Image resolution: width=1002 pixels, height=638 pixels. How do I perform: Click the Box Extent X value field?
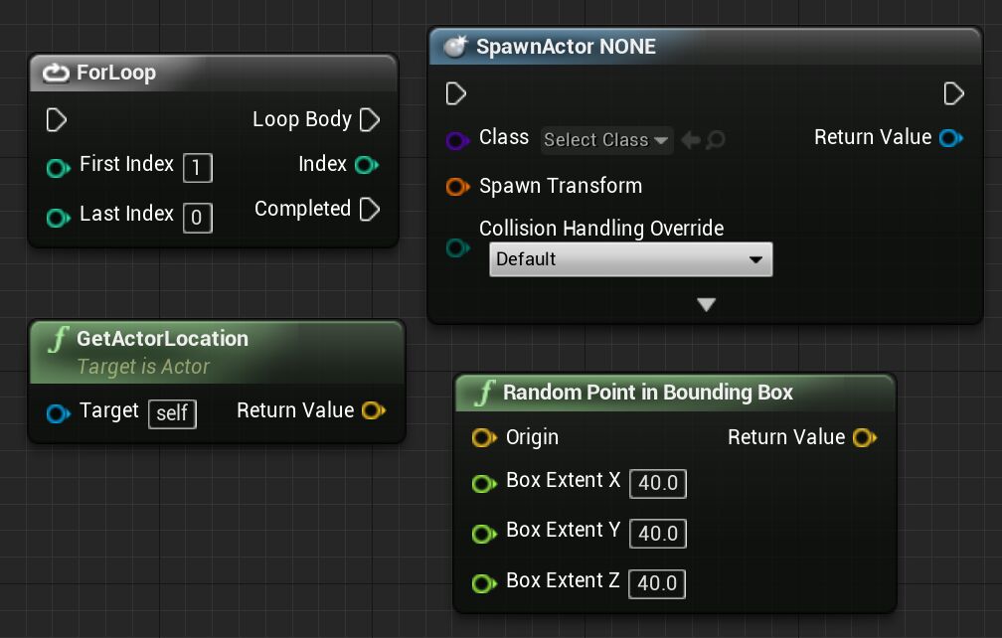[657, 484]
